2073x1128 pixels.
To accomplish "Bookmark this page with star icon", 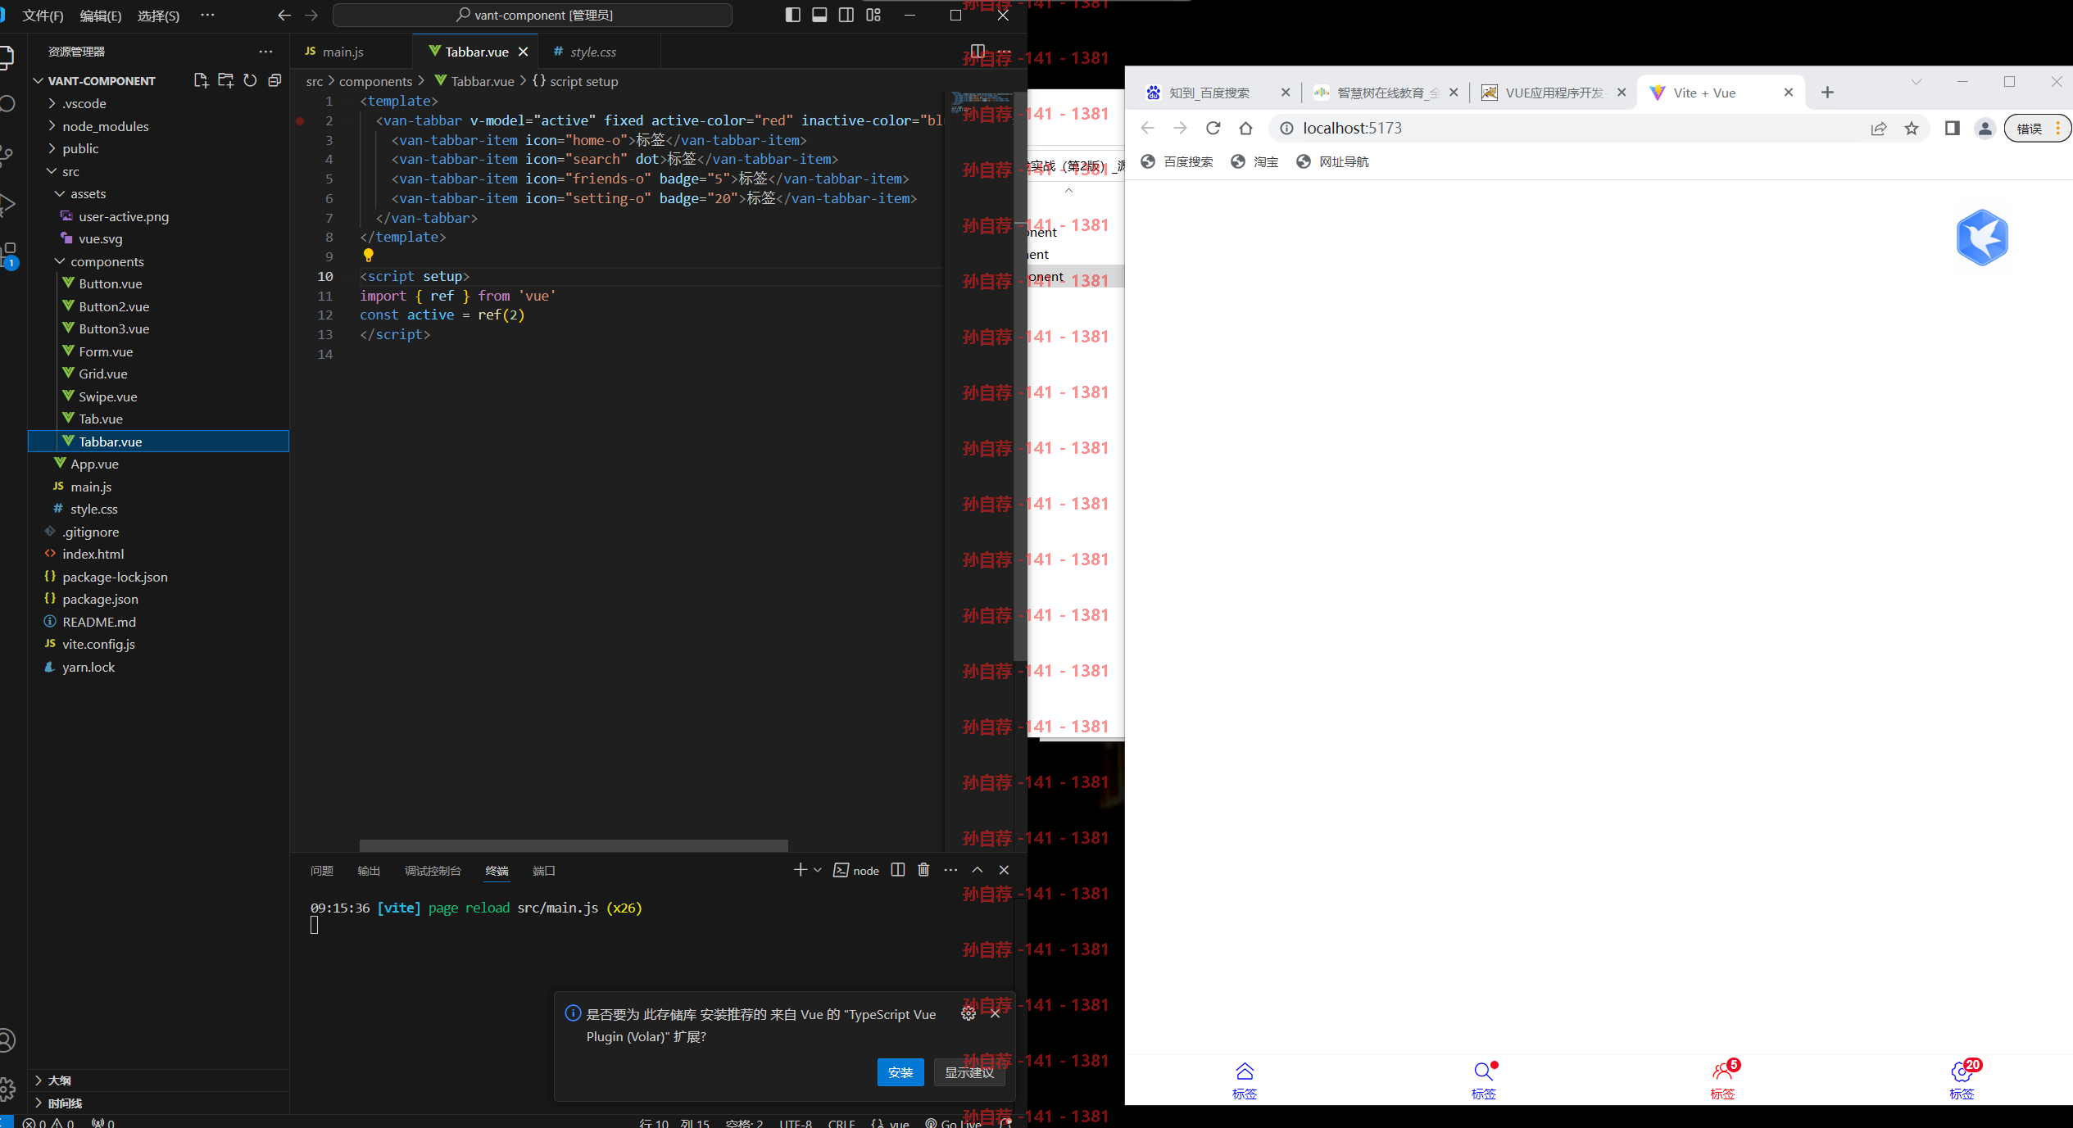I will pyautogui.click(x=1912, y=128).
